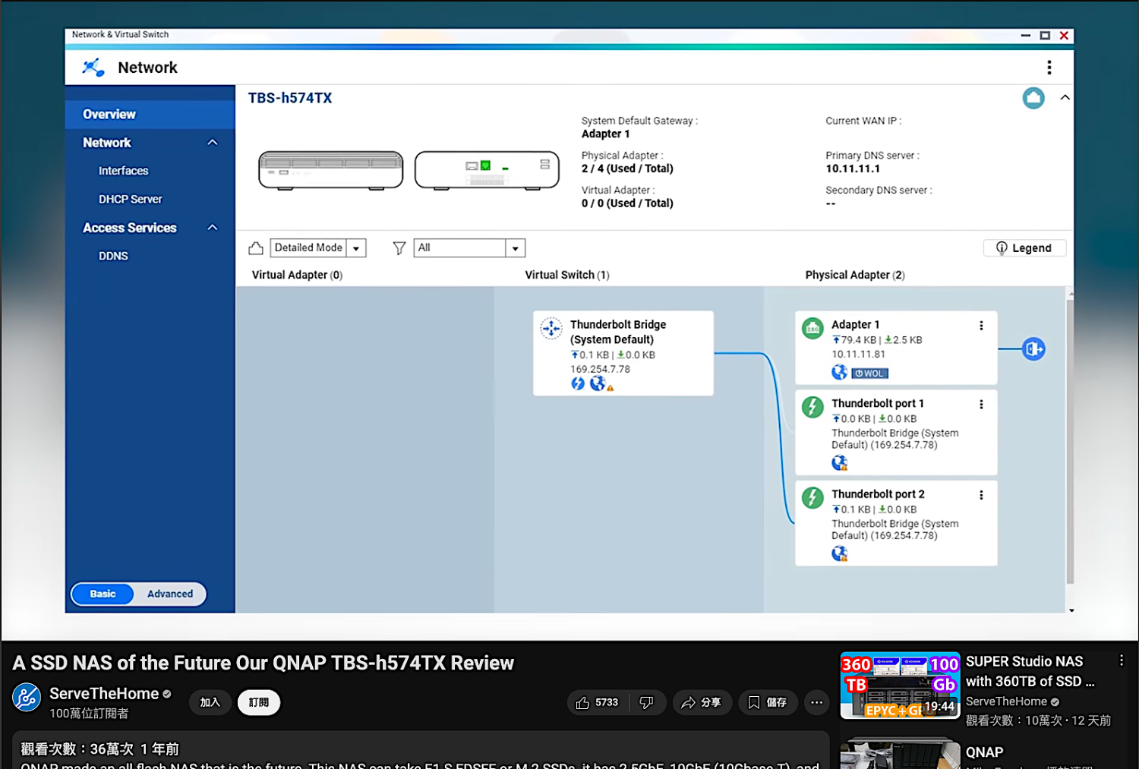
Task: Switch to Basic mode
Action: click(x=103, y=594)
